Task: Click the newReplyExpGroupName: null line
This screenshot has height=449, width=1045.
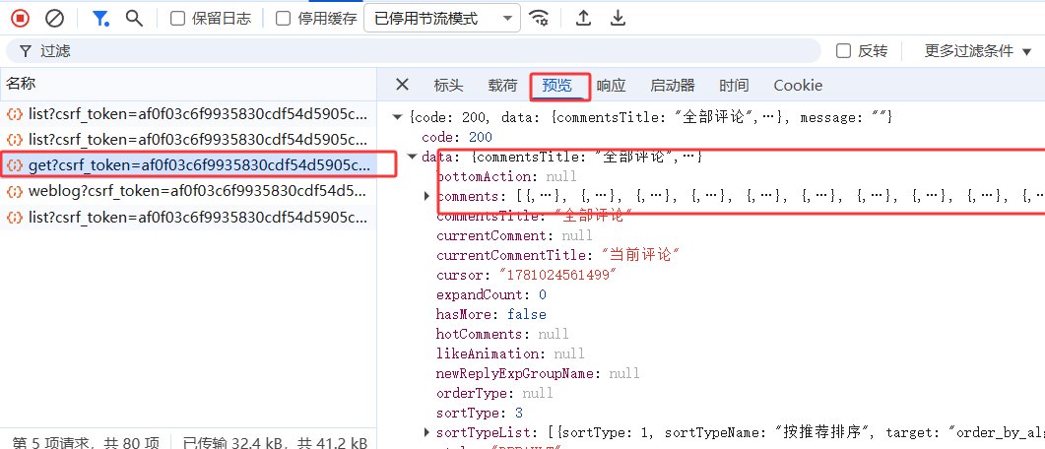Action: pyautogui.click(x=539, y=373)
